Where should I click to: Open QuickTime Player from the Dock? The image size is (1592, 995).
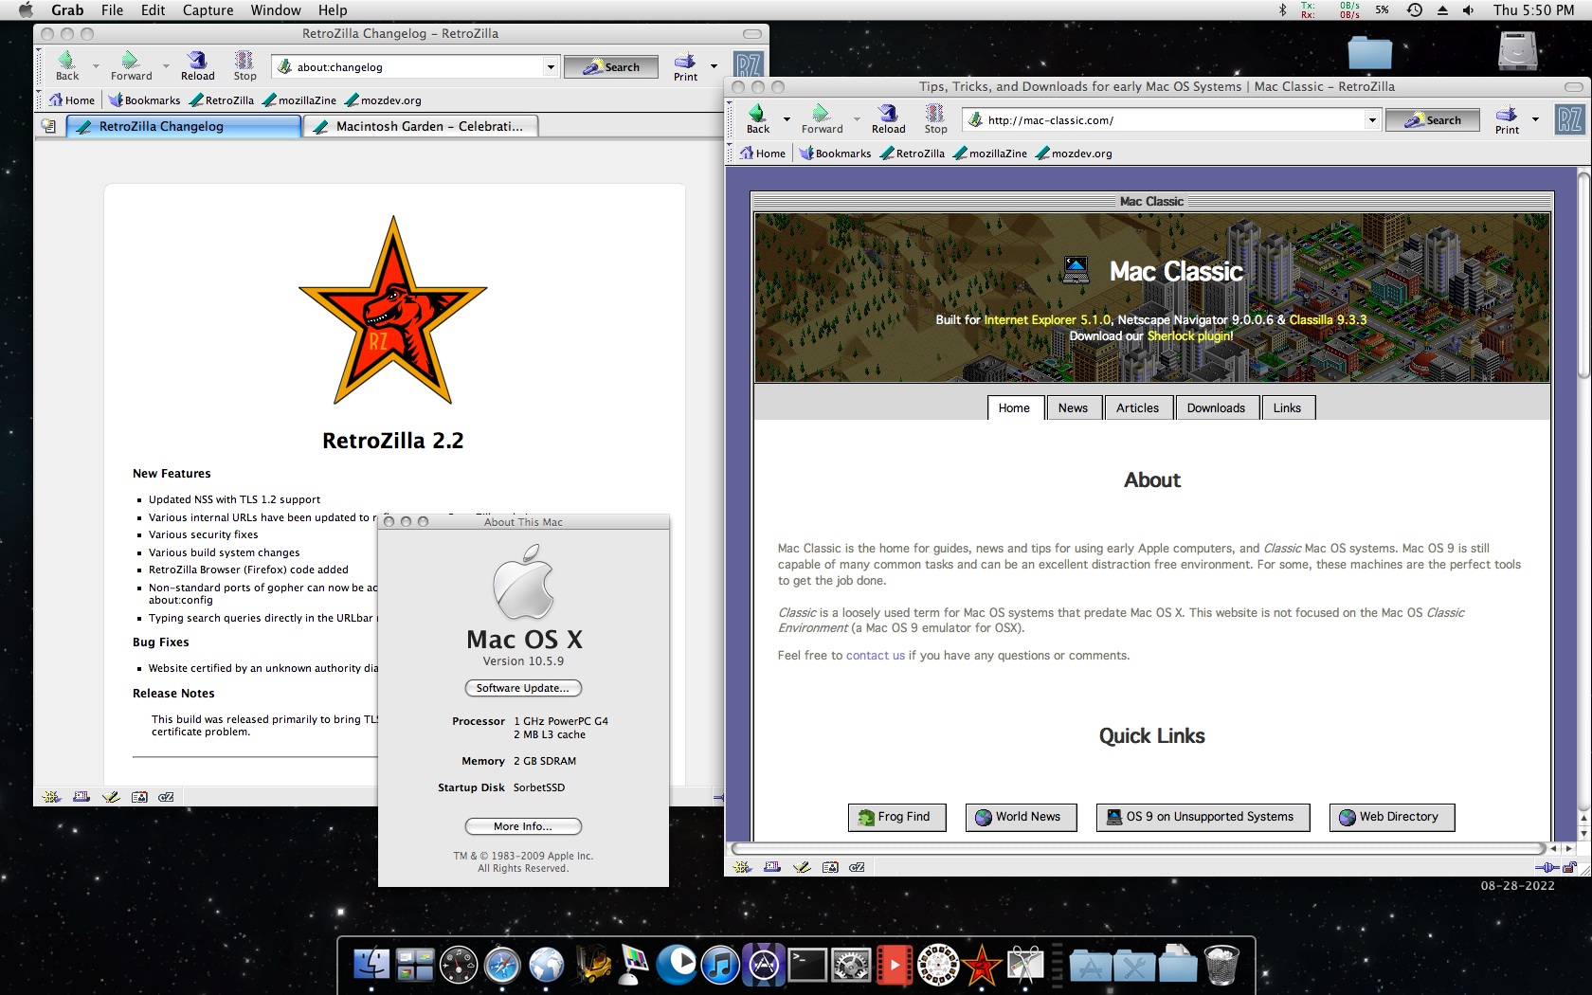tap(677, 965)
